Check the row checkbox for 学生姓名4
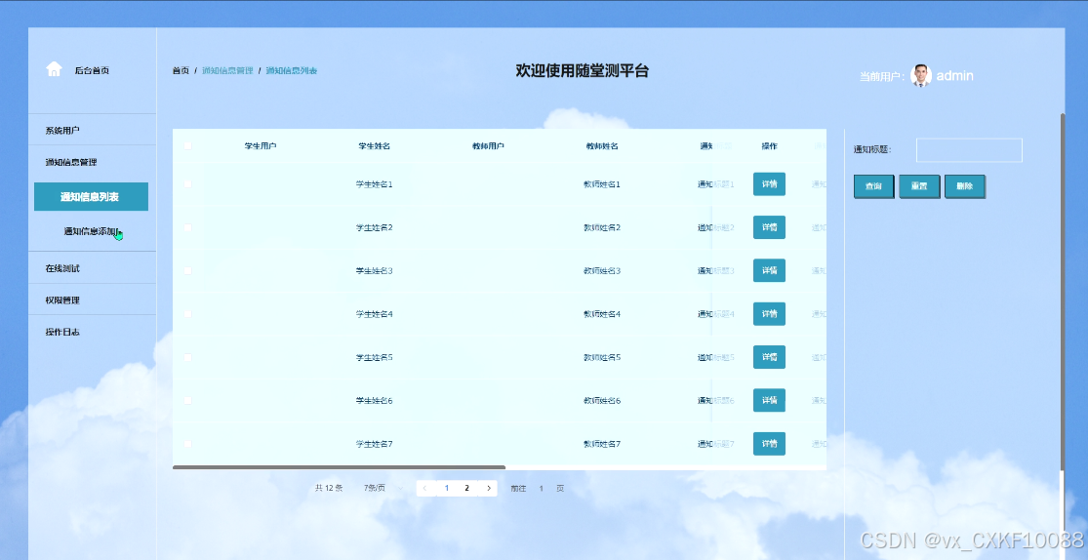The width and height of the screenshot is (1088, 560). pyautogui.click(x=187, y=313)
